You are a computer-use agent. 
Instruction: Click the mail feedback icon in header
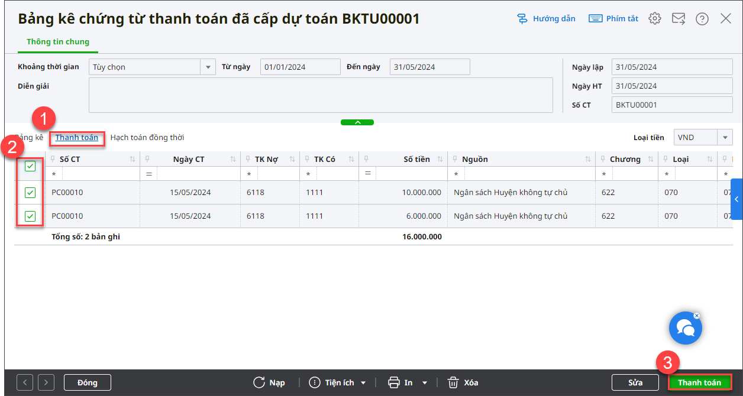point(679,18)
